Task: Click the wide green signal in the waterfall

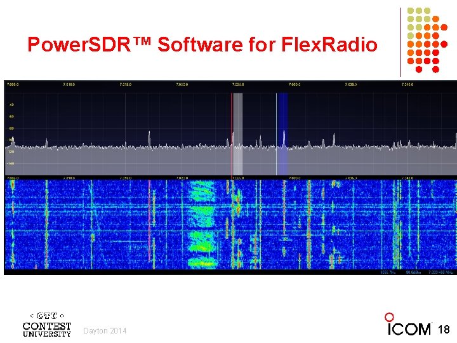Action: (x=202, y=224)
